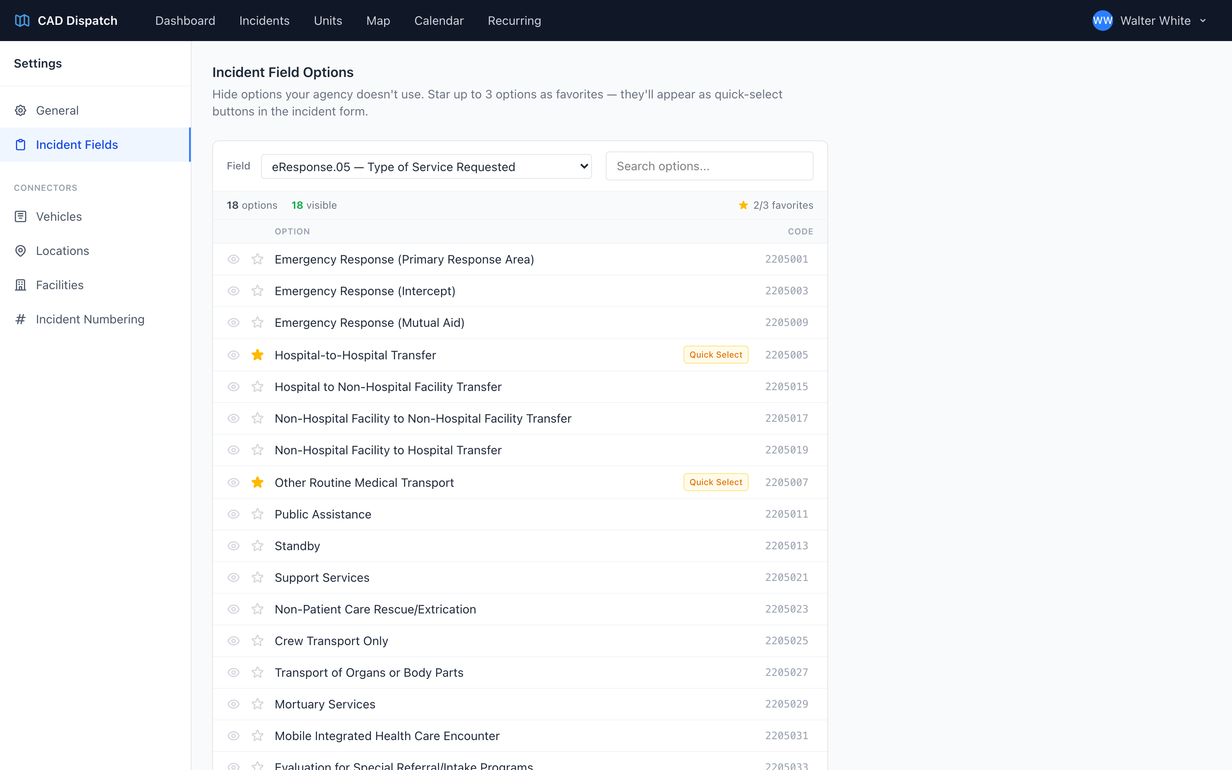Star Emergency Response (Primary Response Area) as favorite

[258, 259]
